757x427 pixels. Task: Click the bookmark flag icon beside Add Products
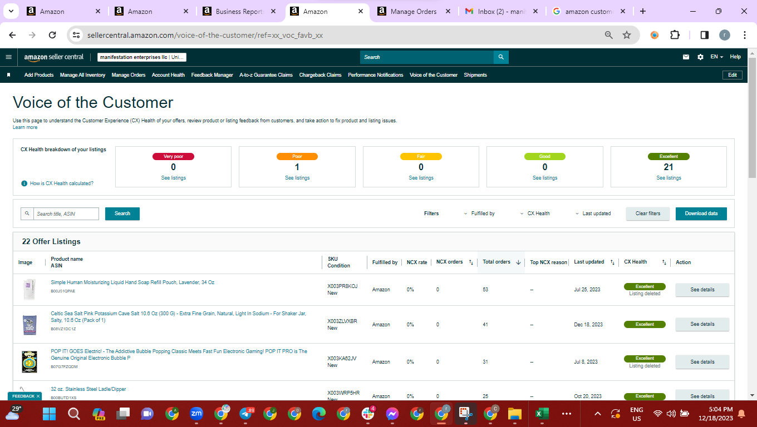pyautogui.click(x=9, y=75)
